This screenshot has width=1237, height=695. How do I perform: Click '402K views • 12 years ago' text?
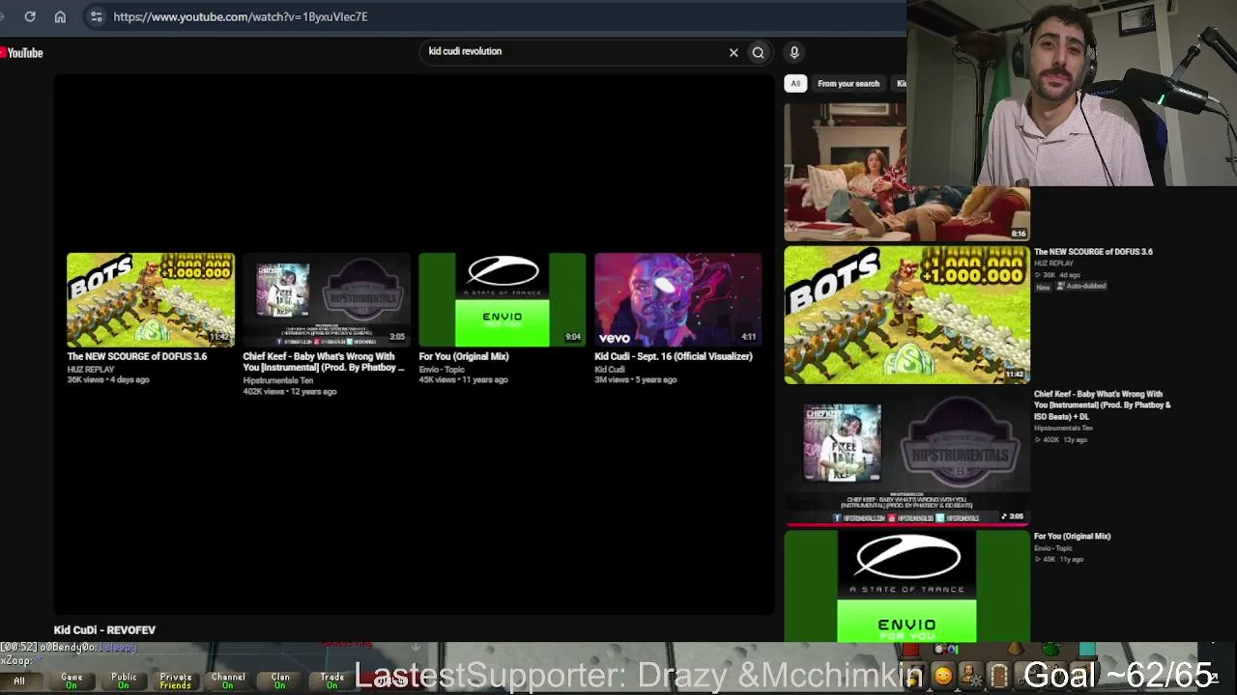click(x=290, y=392)
